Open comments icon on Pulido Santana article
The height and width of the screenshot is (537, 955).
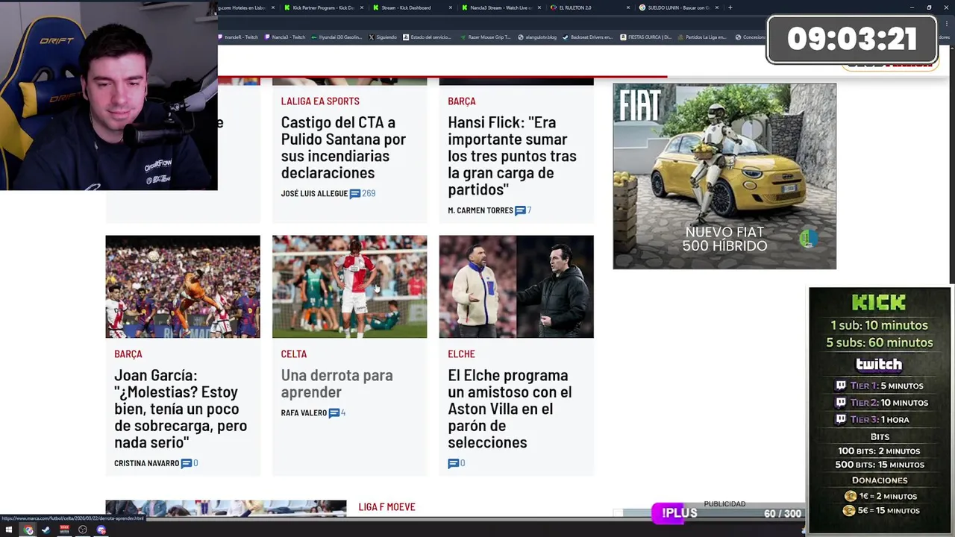(355, 193)
